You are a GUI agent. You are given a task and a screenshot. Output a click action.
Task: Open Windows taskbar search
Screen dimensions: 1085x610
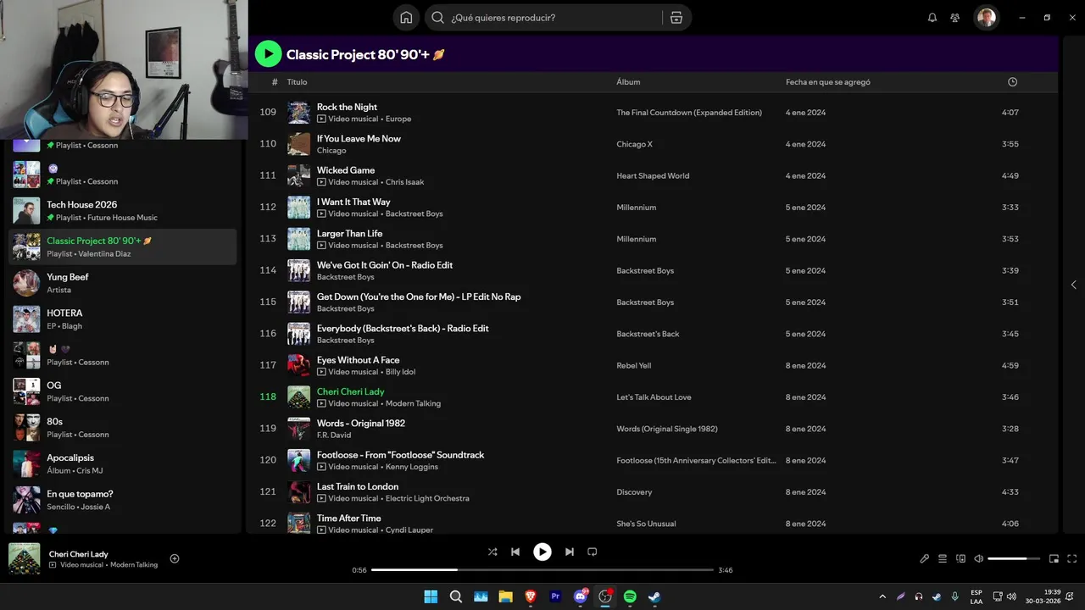point(456,596)
